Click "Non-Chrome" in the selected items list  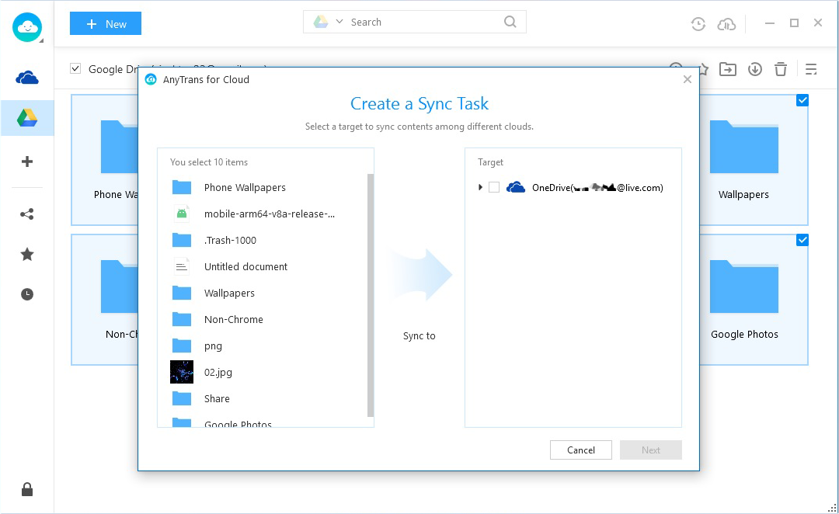234,319
